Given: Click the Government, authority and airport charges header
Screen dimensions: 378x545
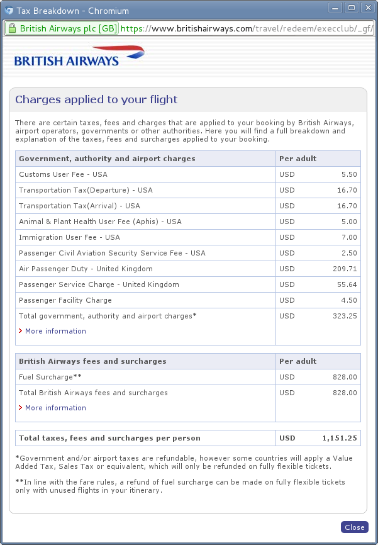Looking at the screenshot, I should click(x=107, y=159).
